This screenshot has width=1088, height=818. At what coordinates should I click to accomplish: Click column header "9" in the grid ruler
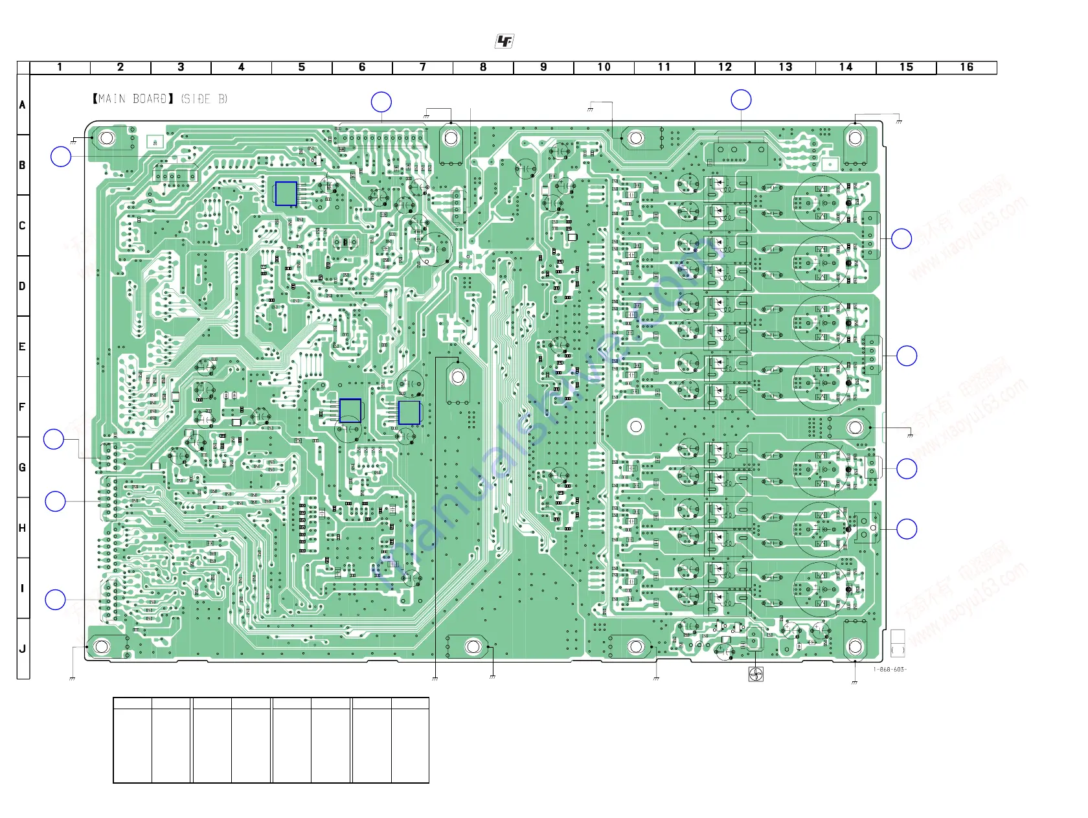click(x=543, y=67)
